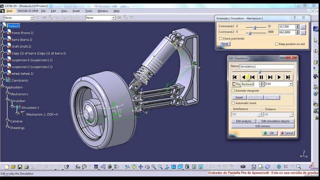
Task: Open the Tools menu
Action: pyautogui.click(x=88, y=11)
